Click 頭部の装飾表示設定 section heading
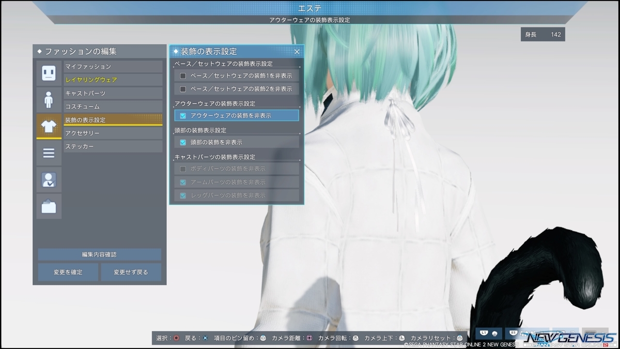 [x=200, y=130]
